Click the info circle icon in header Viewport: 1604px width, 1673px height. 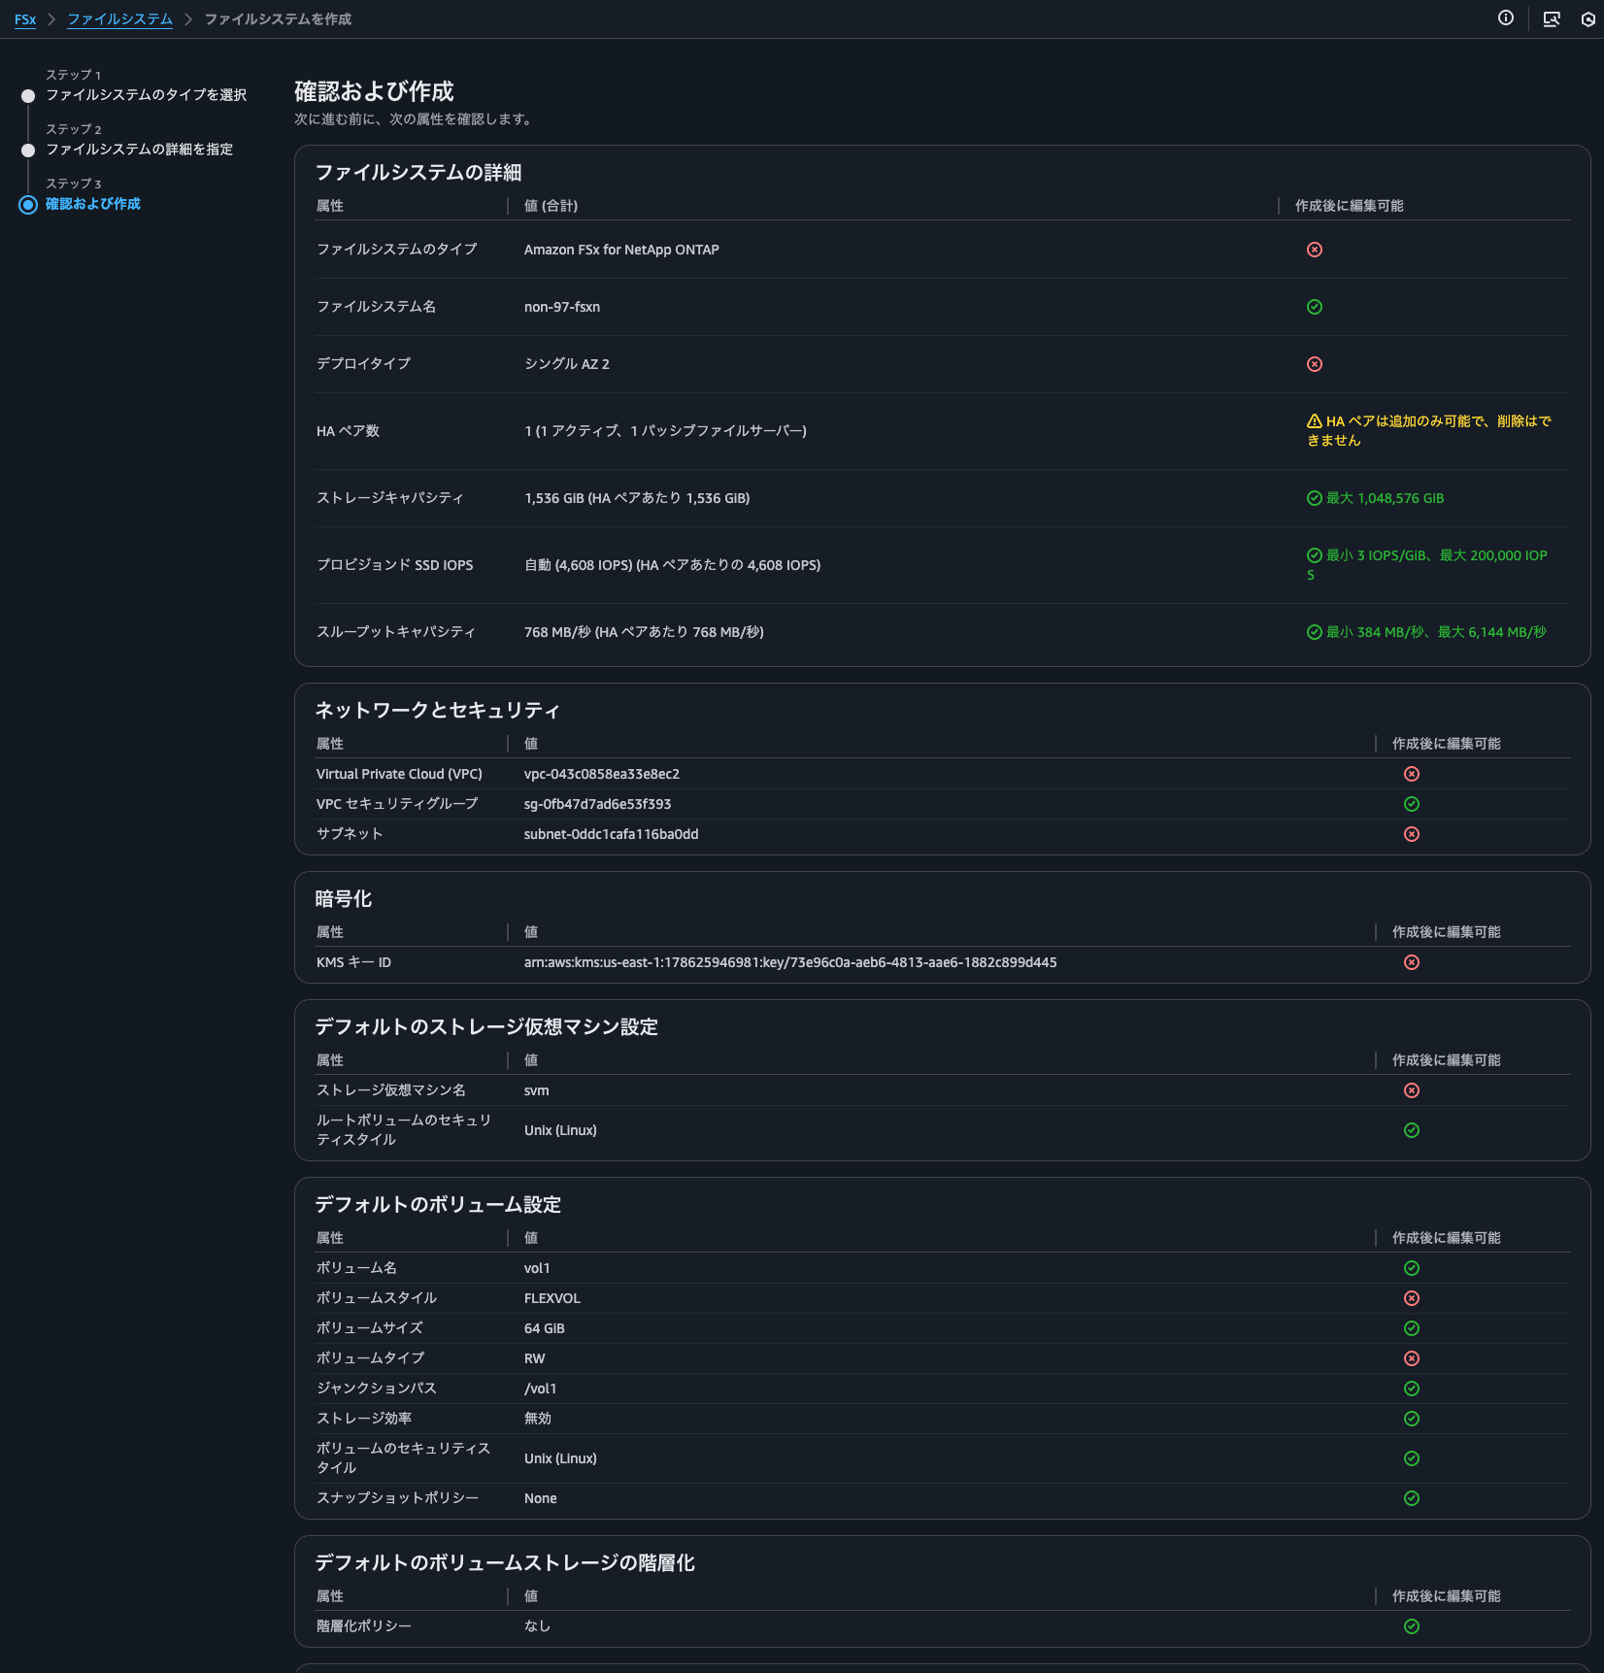(x=1506, y=18)
